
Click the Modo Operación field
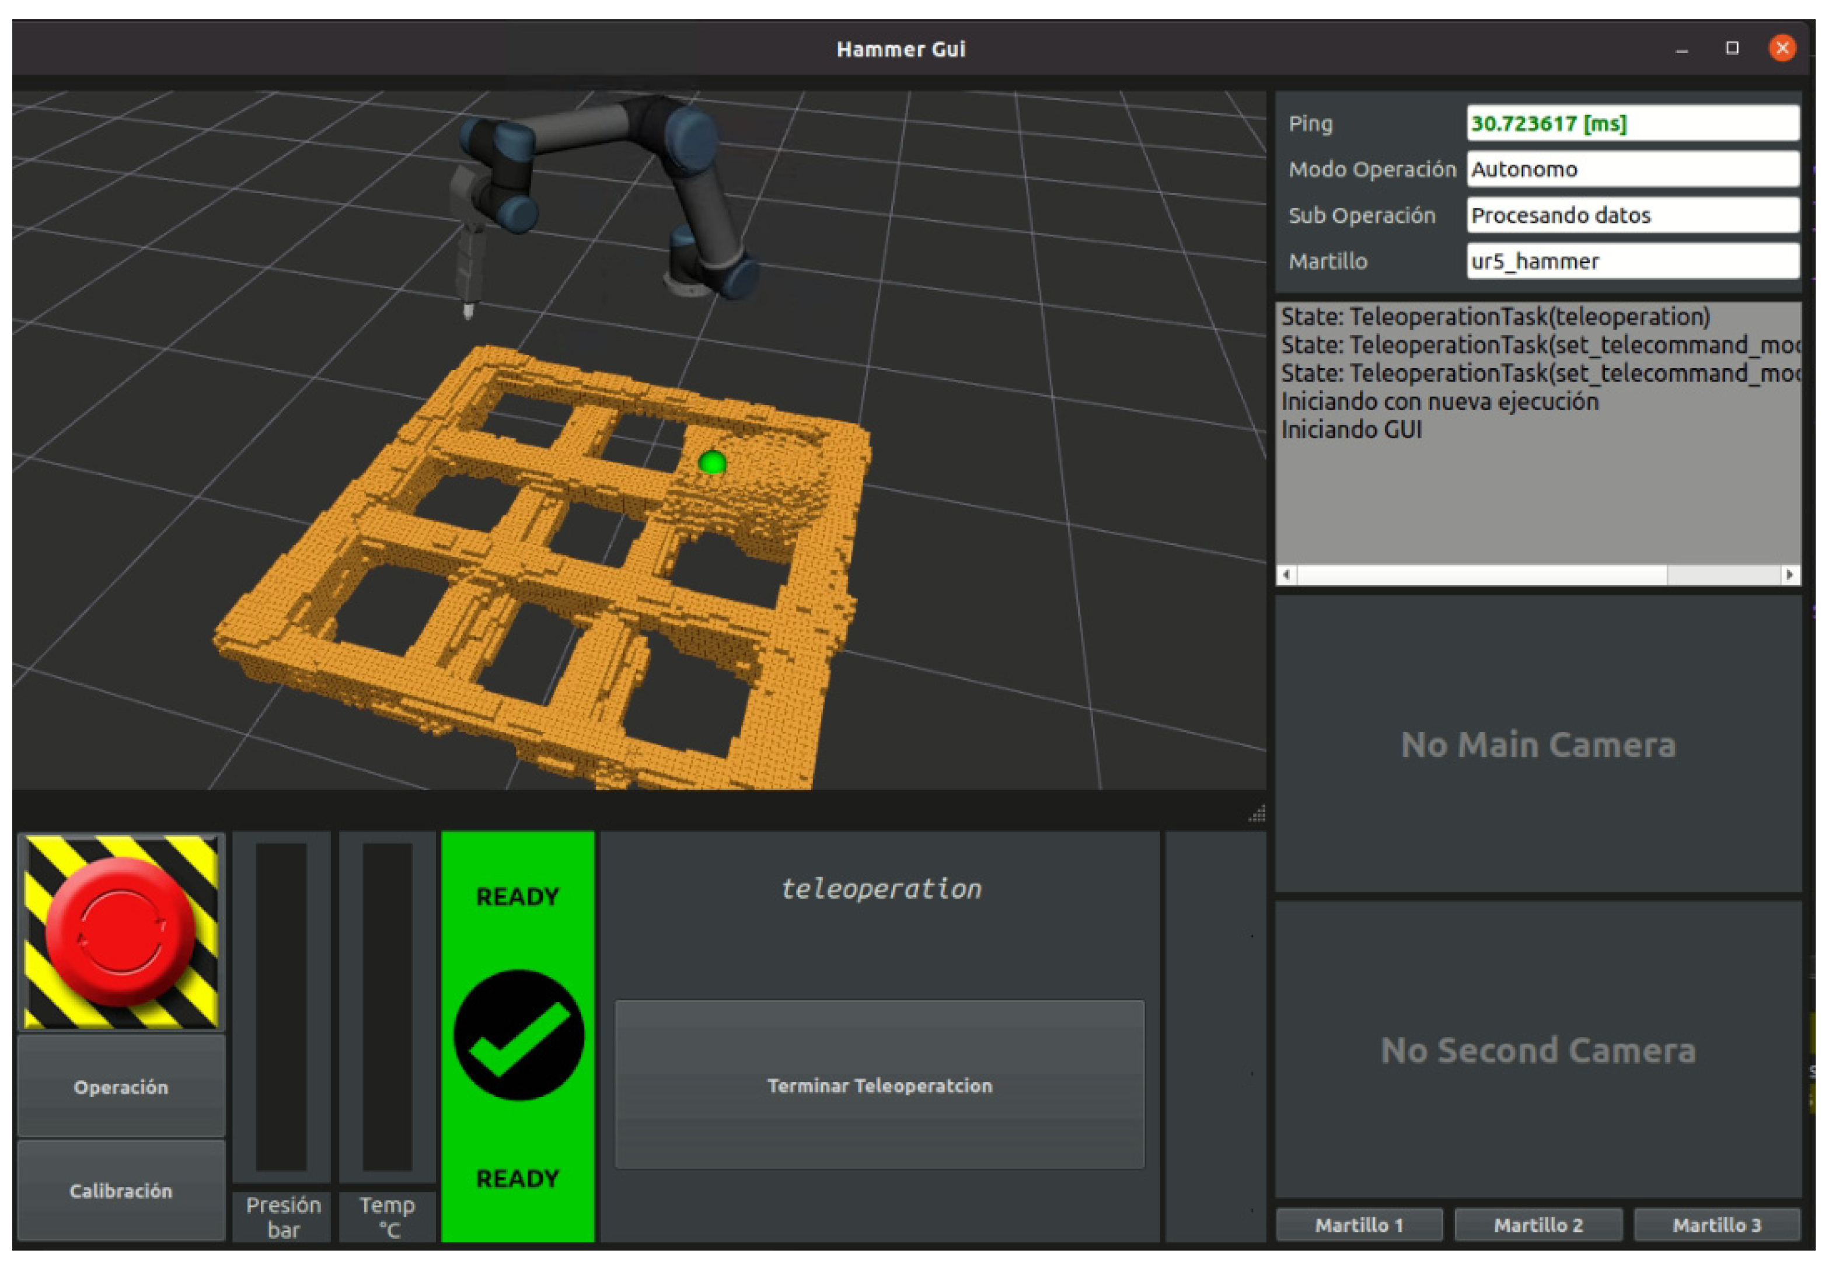1633,169
